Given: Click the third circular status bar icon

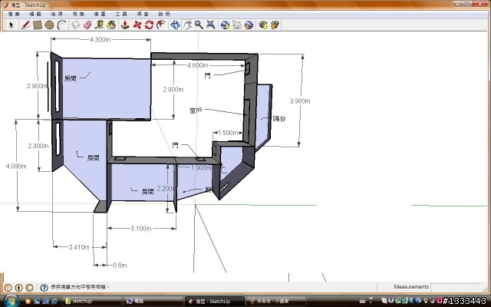Looking at the screenshot, I should pos(29,287).
